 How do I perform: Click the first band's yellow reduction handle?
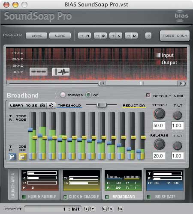point(35,137)
